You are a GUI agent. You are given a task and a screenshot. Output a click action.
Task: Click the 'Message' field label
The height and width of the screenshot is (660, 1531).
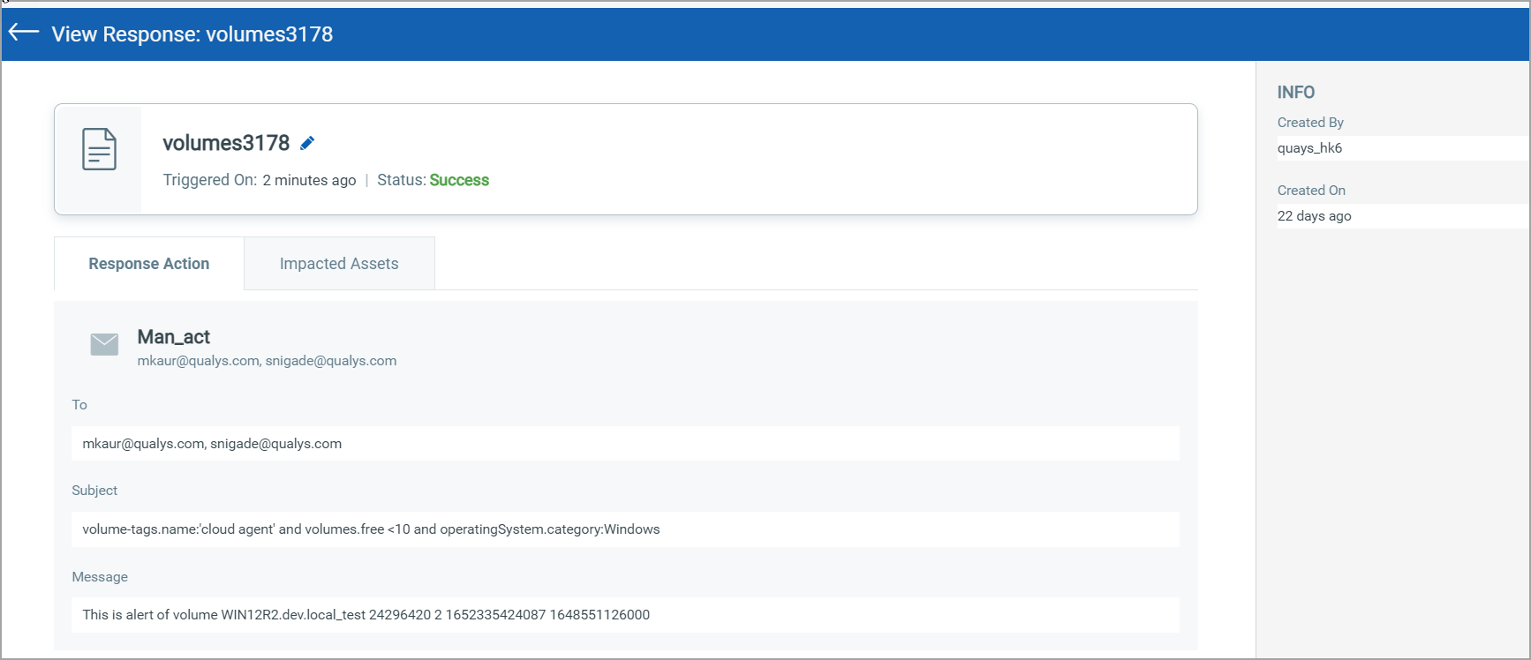100,577
